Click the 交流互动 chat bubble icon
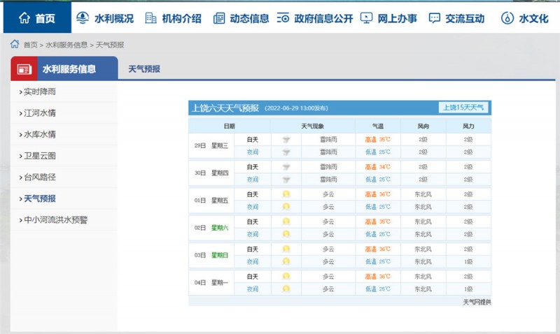Image resolution: width=560 pixels, height=334 pixels. [x=434, y=18]
